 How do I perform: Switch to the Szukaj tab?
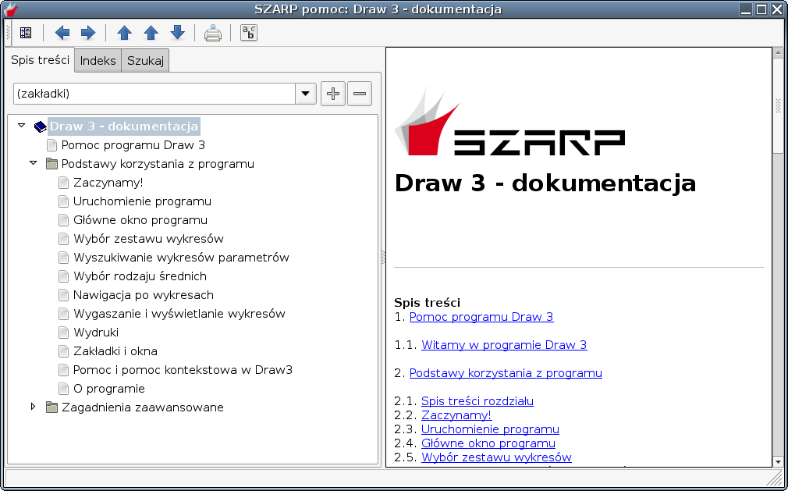click(145, 61)
